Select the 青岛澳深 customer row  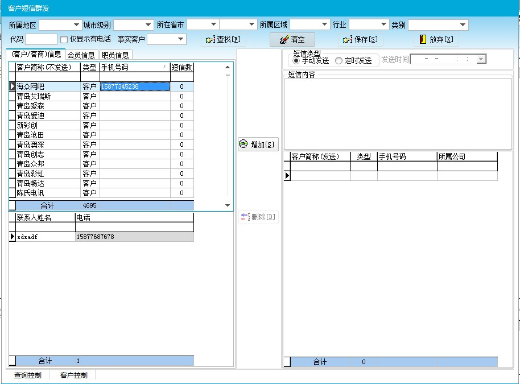pos(101,144)
